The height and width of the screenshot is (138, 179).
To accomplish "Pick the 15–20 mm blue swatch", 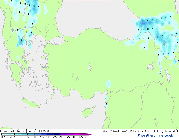I will [x=44, y=134].
